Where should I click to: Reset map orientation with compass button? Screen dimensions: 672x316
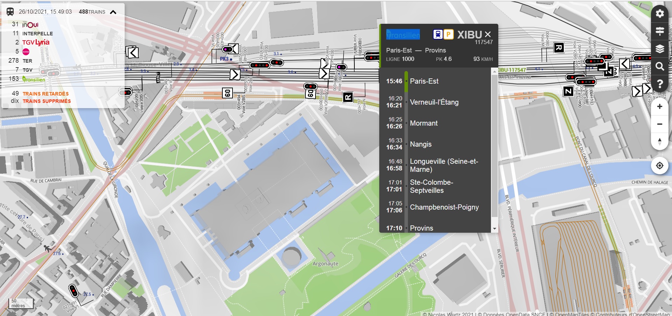tap(660, 142)
